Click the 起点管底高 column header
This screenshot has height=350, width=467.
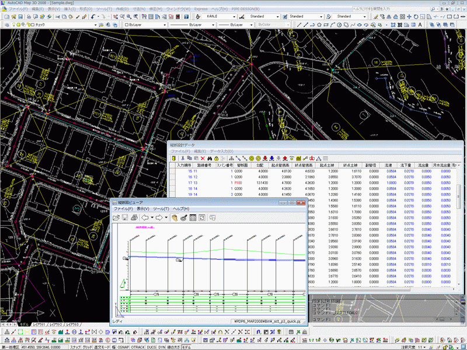pyautogui.click(x=280, y=166)
